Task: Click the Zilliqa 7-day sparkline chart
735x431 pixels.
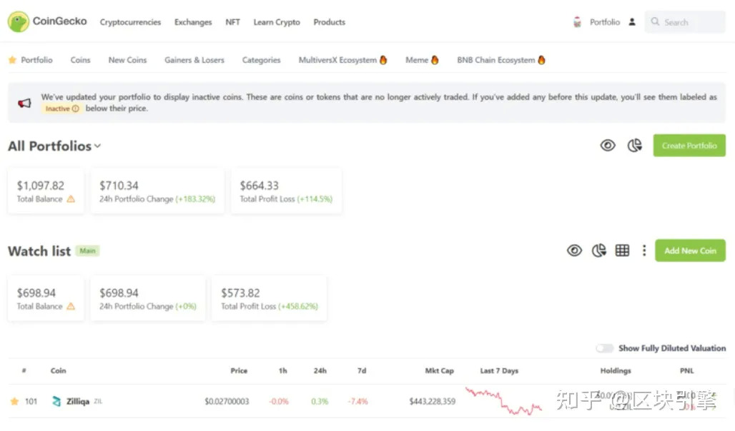Action: tap(503, 401)
